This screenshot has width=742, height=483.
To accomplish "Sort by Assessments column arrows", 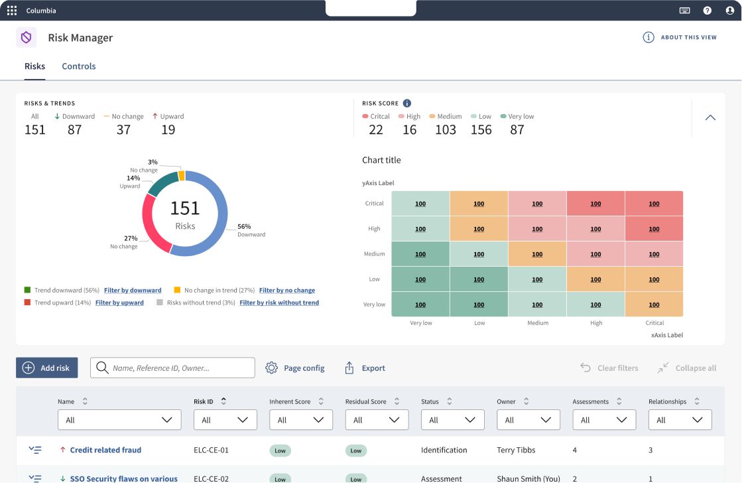I will (x=619, y=401).
